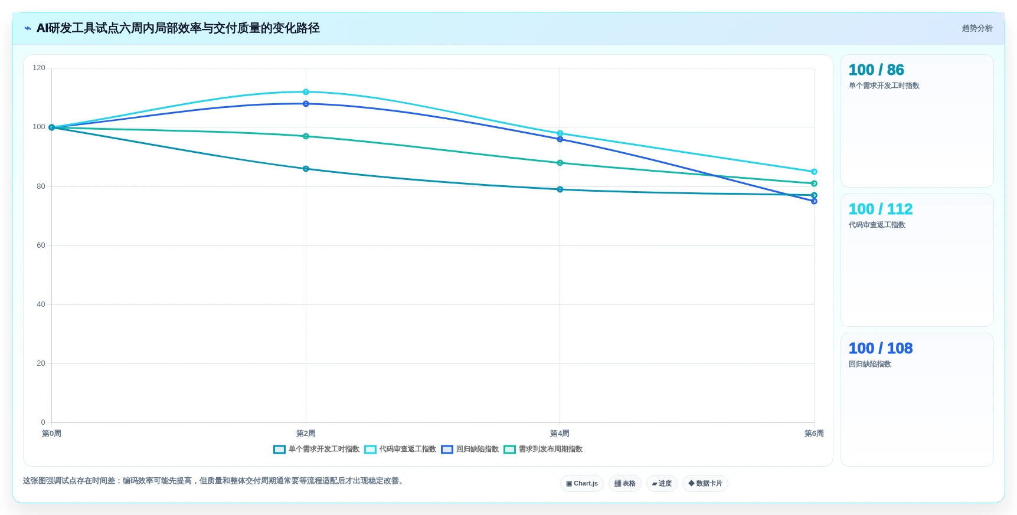
Task: Toggle 单个需求开发工时指数 legend swatch
Action: (279, 450)
